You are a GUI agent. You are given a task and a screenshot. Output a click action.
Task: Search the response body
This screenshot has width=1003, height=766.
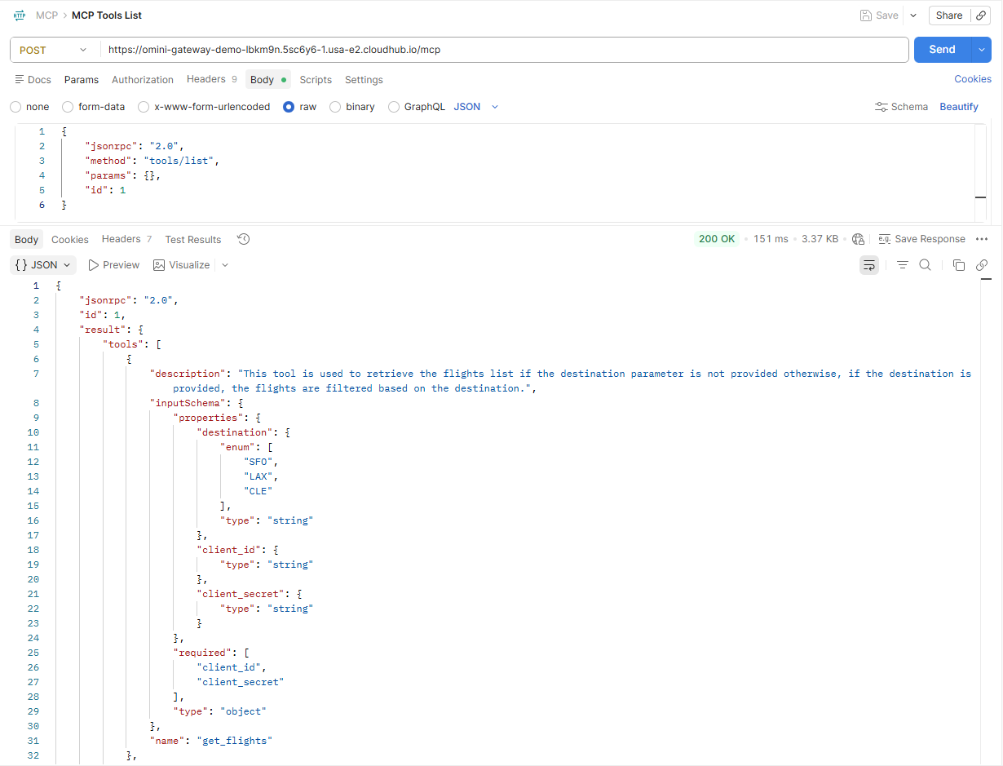pos(925,265)
